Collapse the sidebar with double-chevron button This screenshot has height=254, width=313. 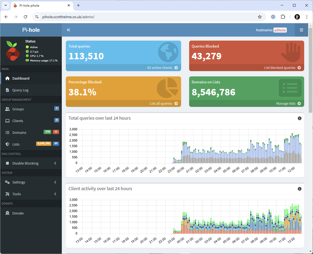coord(68,30)
